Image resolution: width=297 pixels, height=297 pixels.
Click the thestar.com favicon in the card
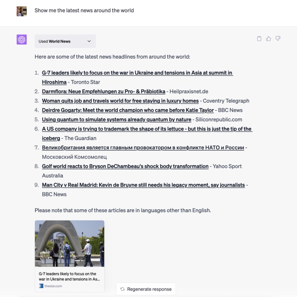pyautogui.click(x=41, y=286)
